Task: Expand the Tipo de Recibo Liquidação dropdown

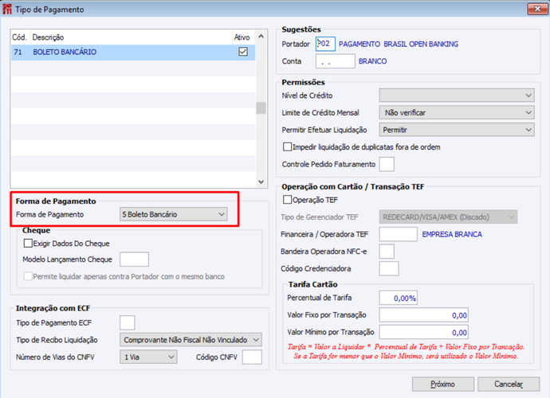Action: tap(191, 339)
